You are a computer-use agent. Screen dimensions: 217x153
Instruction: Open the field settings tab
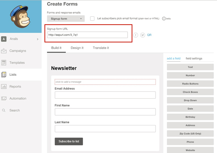pyautogui.click(x=194, y=58)
